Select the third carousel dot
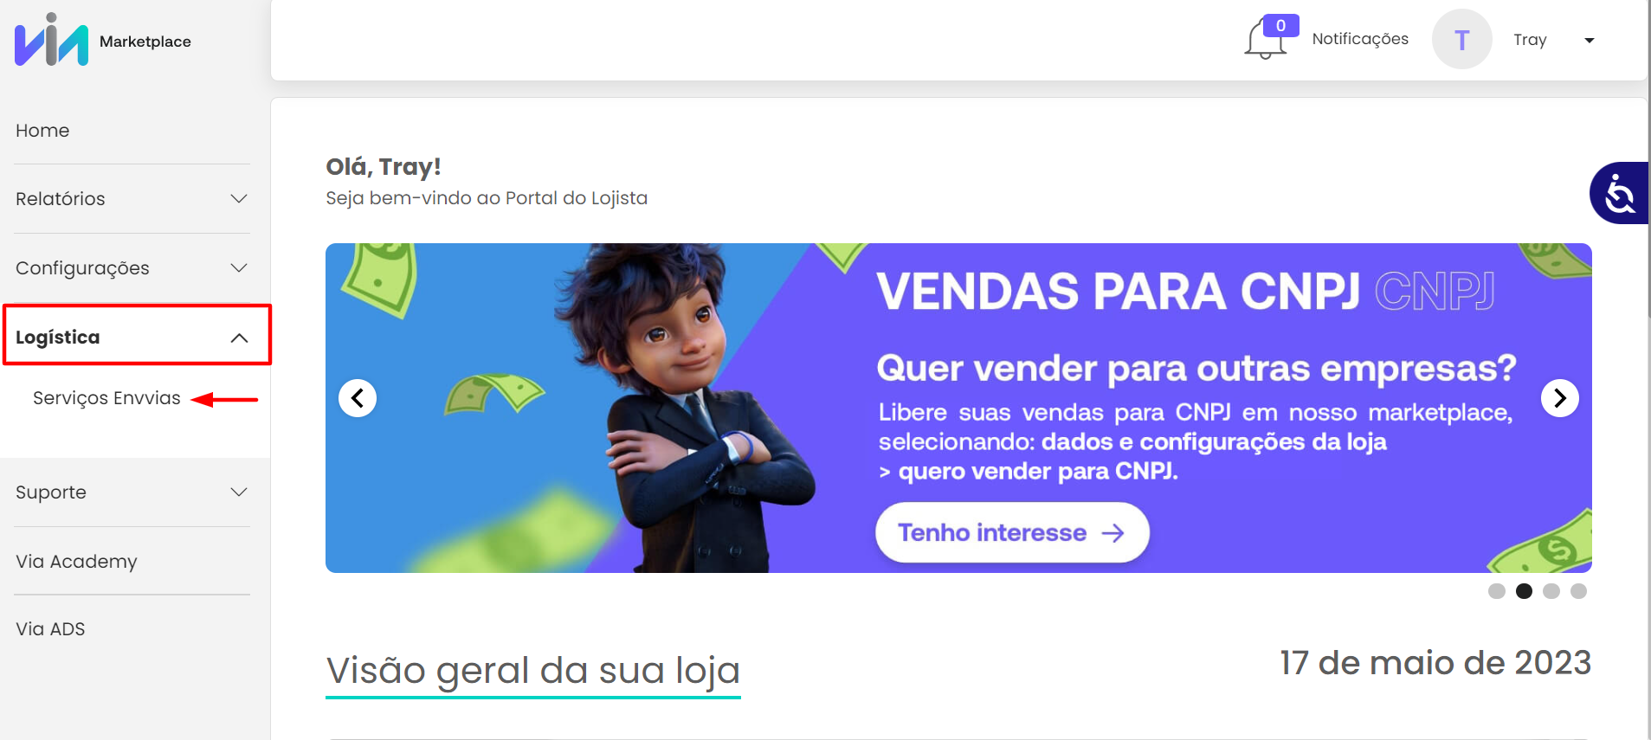 [x=1551, y=591]
